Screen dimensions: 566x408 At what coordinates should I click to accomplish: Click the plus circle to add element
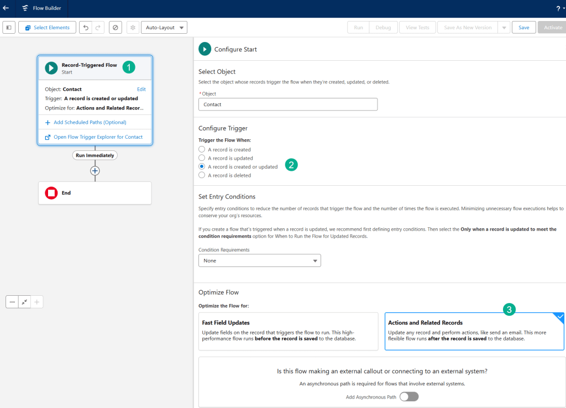[x=95, y=171]
